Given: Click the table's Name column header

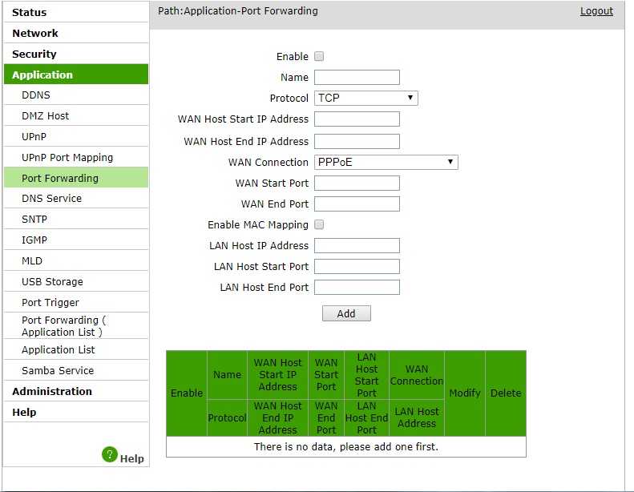Looking at the screenshot, I should click(228, 375).
